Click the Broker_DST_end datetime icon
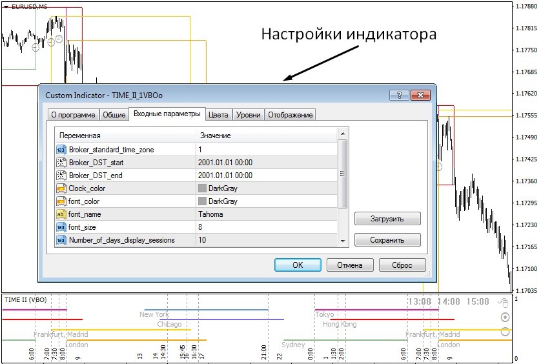 click(x=61, y=176)
